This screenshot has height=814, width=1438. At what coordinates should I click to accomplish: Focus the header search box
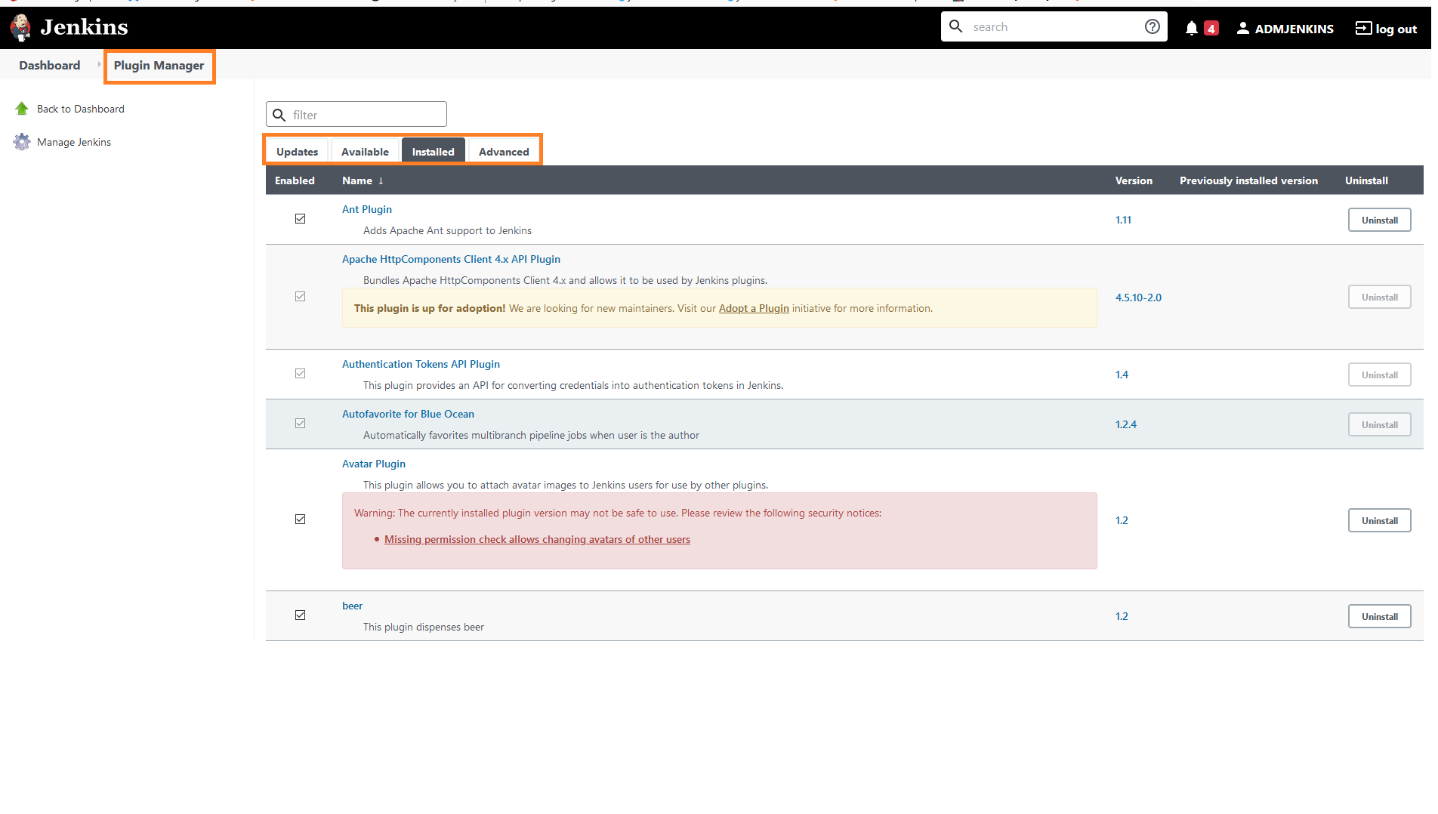point(1054,27)
